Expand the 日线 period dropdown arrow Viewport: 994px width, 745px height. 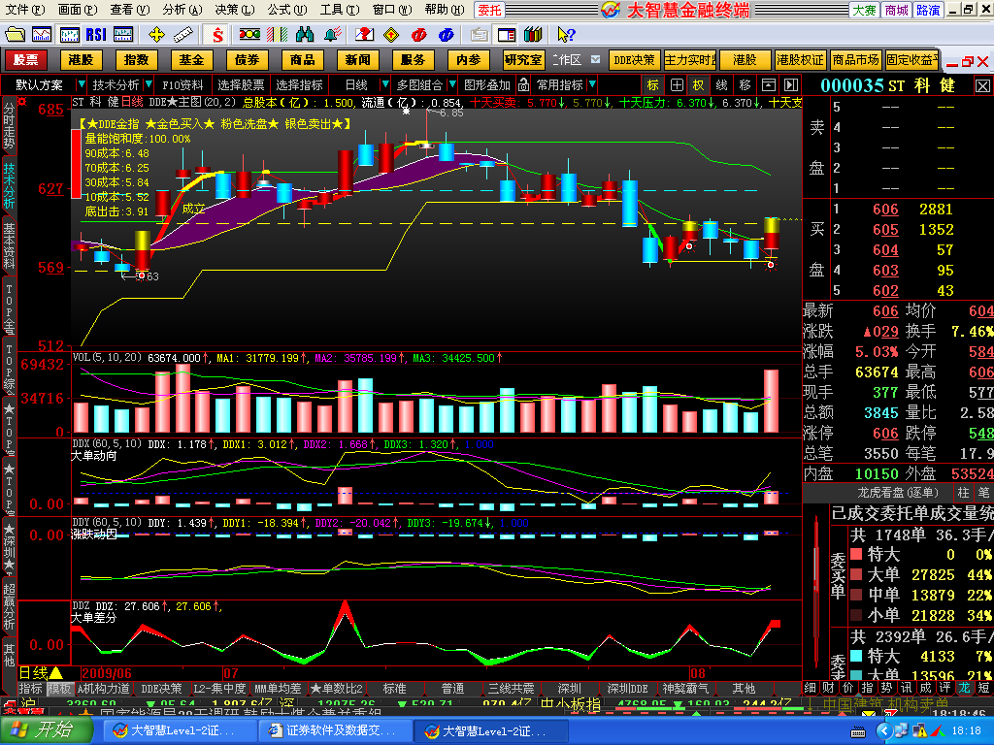384,84
